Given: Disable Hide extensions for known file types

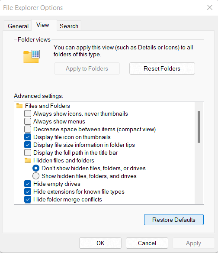Looking at the screenshot, I should 28,191.
